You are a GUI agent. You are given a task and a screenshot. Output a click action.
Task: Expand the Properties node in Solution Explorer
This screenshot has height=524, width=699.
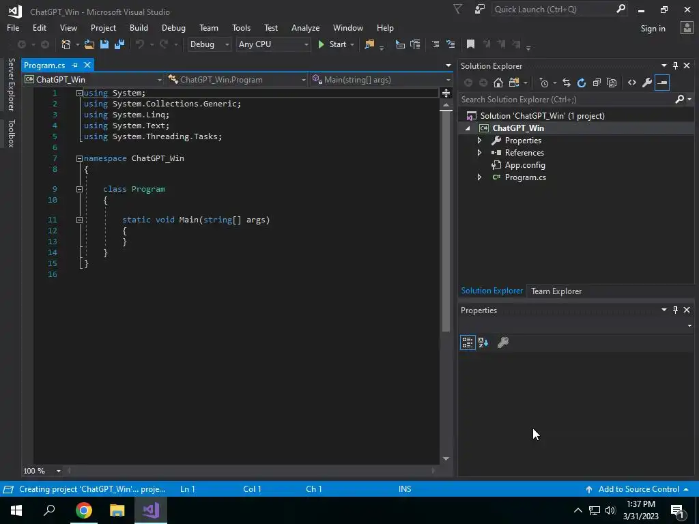tap(480, 141)
